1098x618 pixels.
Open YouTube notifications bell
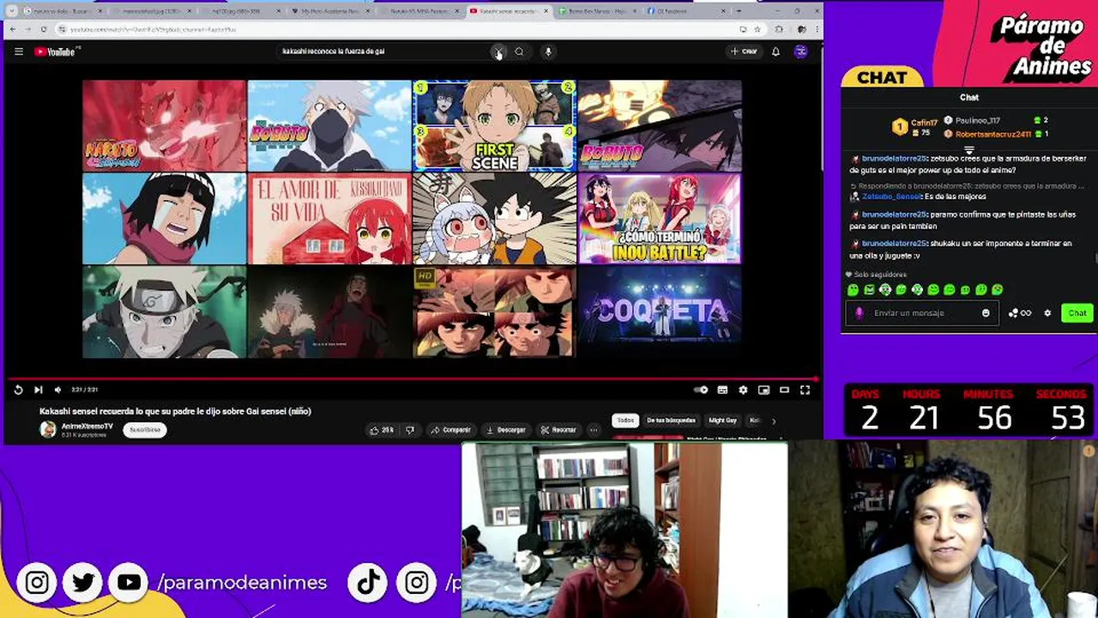[x=775, y=51]
